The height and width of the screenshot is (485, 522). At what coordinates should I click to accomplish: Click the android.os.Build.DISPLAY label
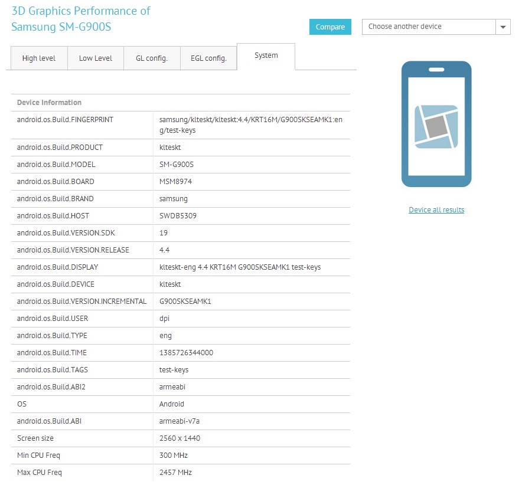58,267
